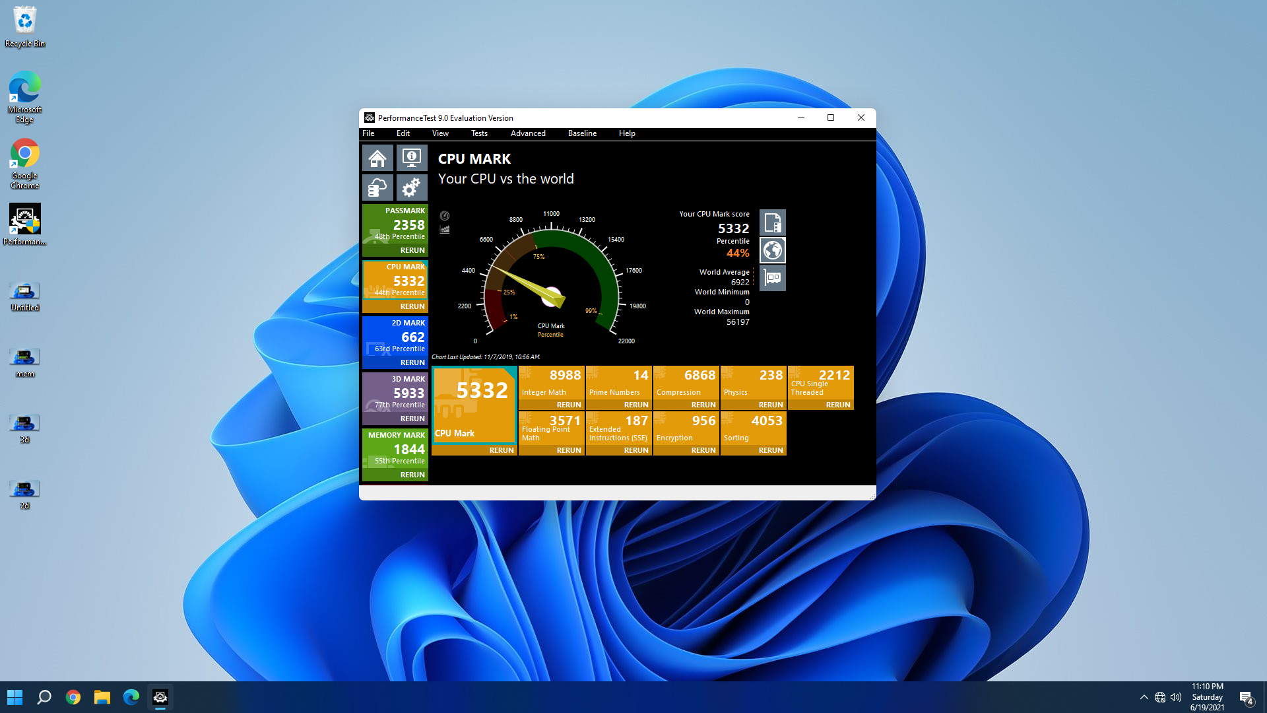Image resolution: width=1267 pixels, height=713 pixels.
Task: Open the Tests menu
Action: pos(479,133)
